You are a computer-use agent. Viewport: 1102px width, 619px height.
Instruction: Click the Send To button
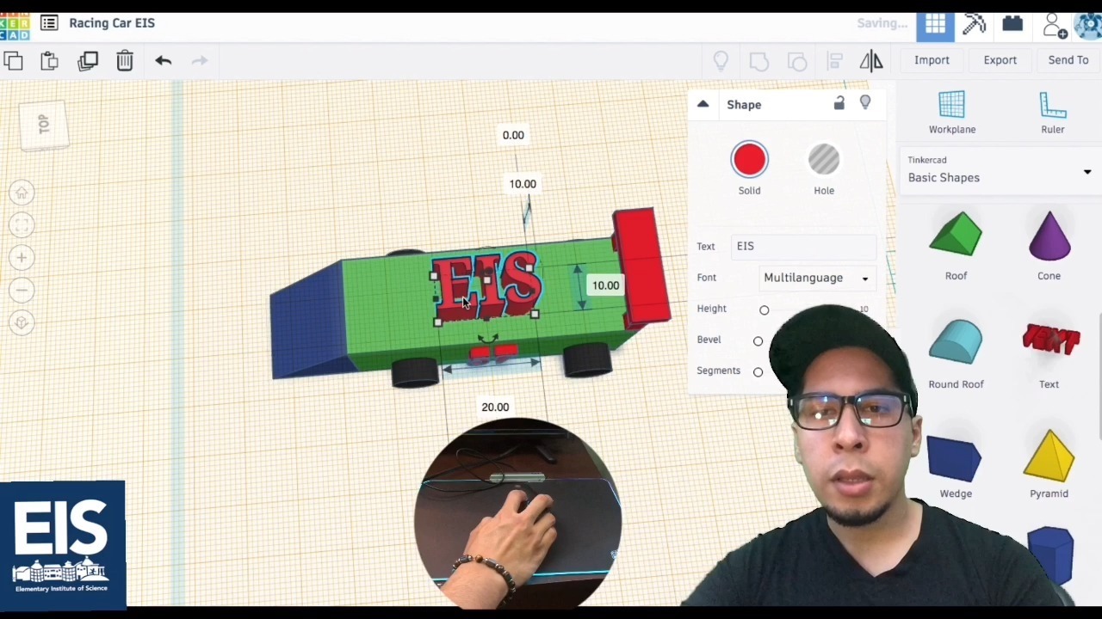[x=1068, y=60]
